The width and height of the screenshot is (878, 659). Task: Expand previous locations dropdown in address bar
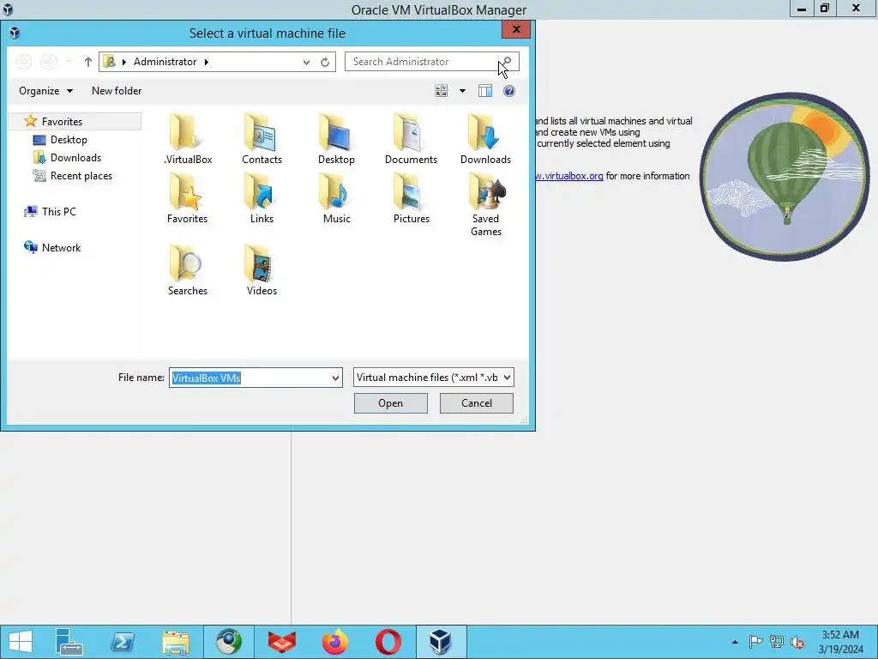tap(306, 62)
